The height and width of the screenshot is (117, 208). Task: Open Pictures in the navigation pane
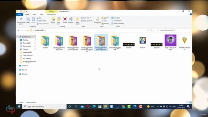pyautogui.click(x=25, y=49)
